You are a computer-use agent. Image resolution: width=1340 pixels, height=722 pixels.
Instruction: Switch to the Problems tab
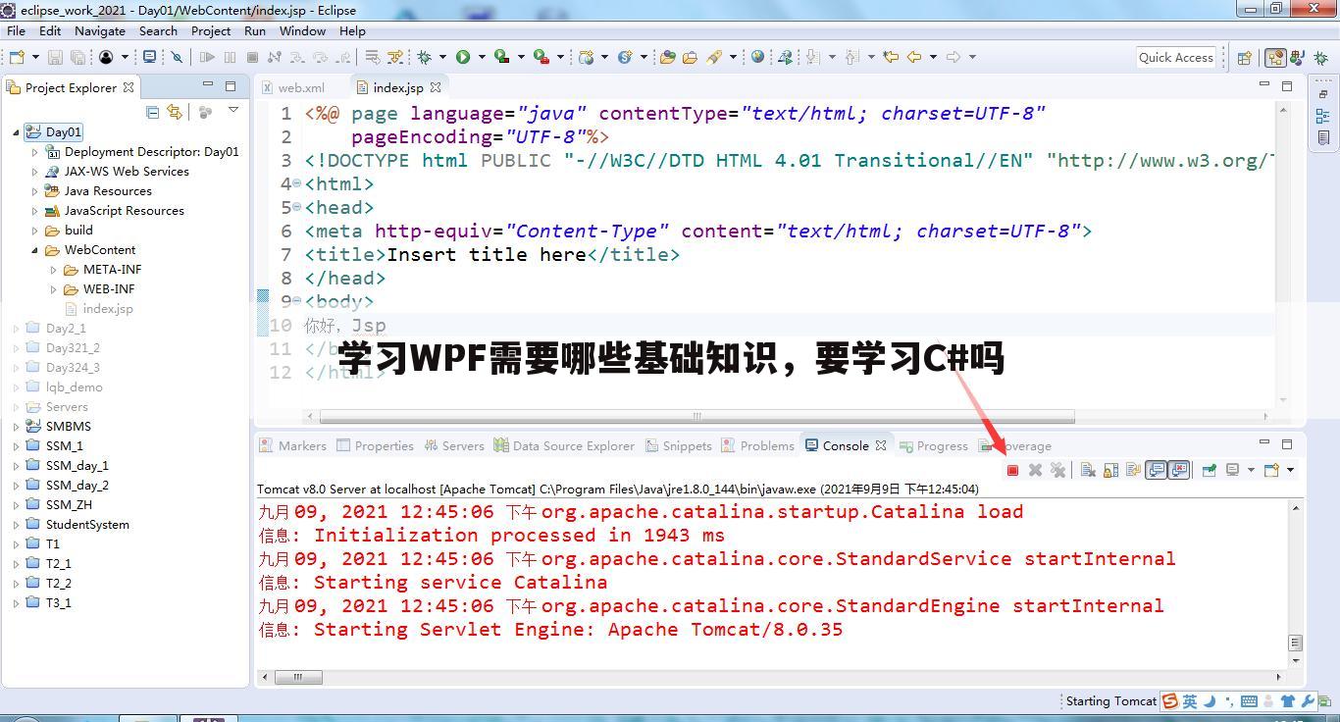point(757,445)
